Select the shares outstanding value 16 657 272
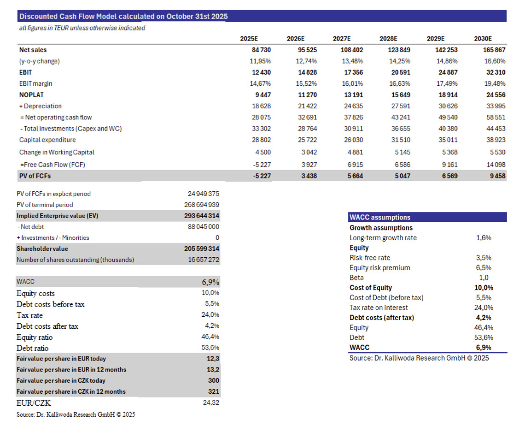 [x=204, y=260]
